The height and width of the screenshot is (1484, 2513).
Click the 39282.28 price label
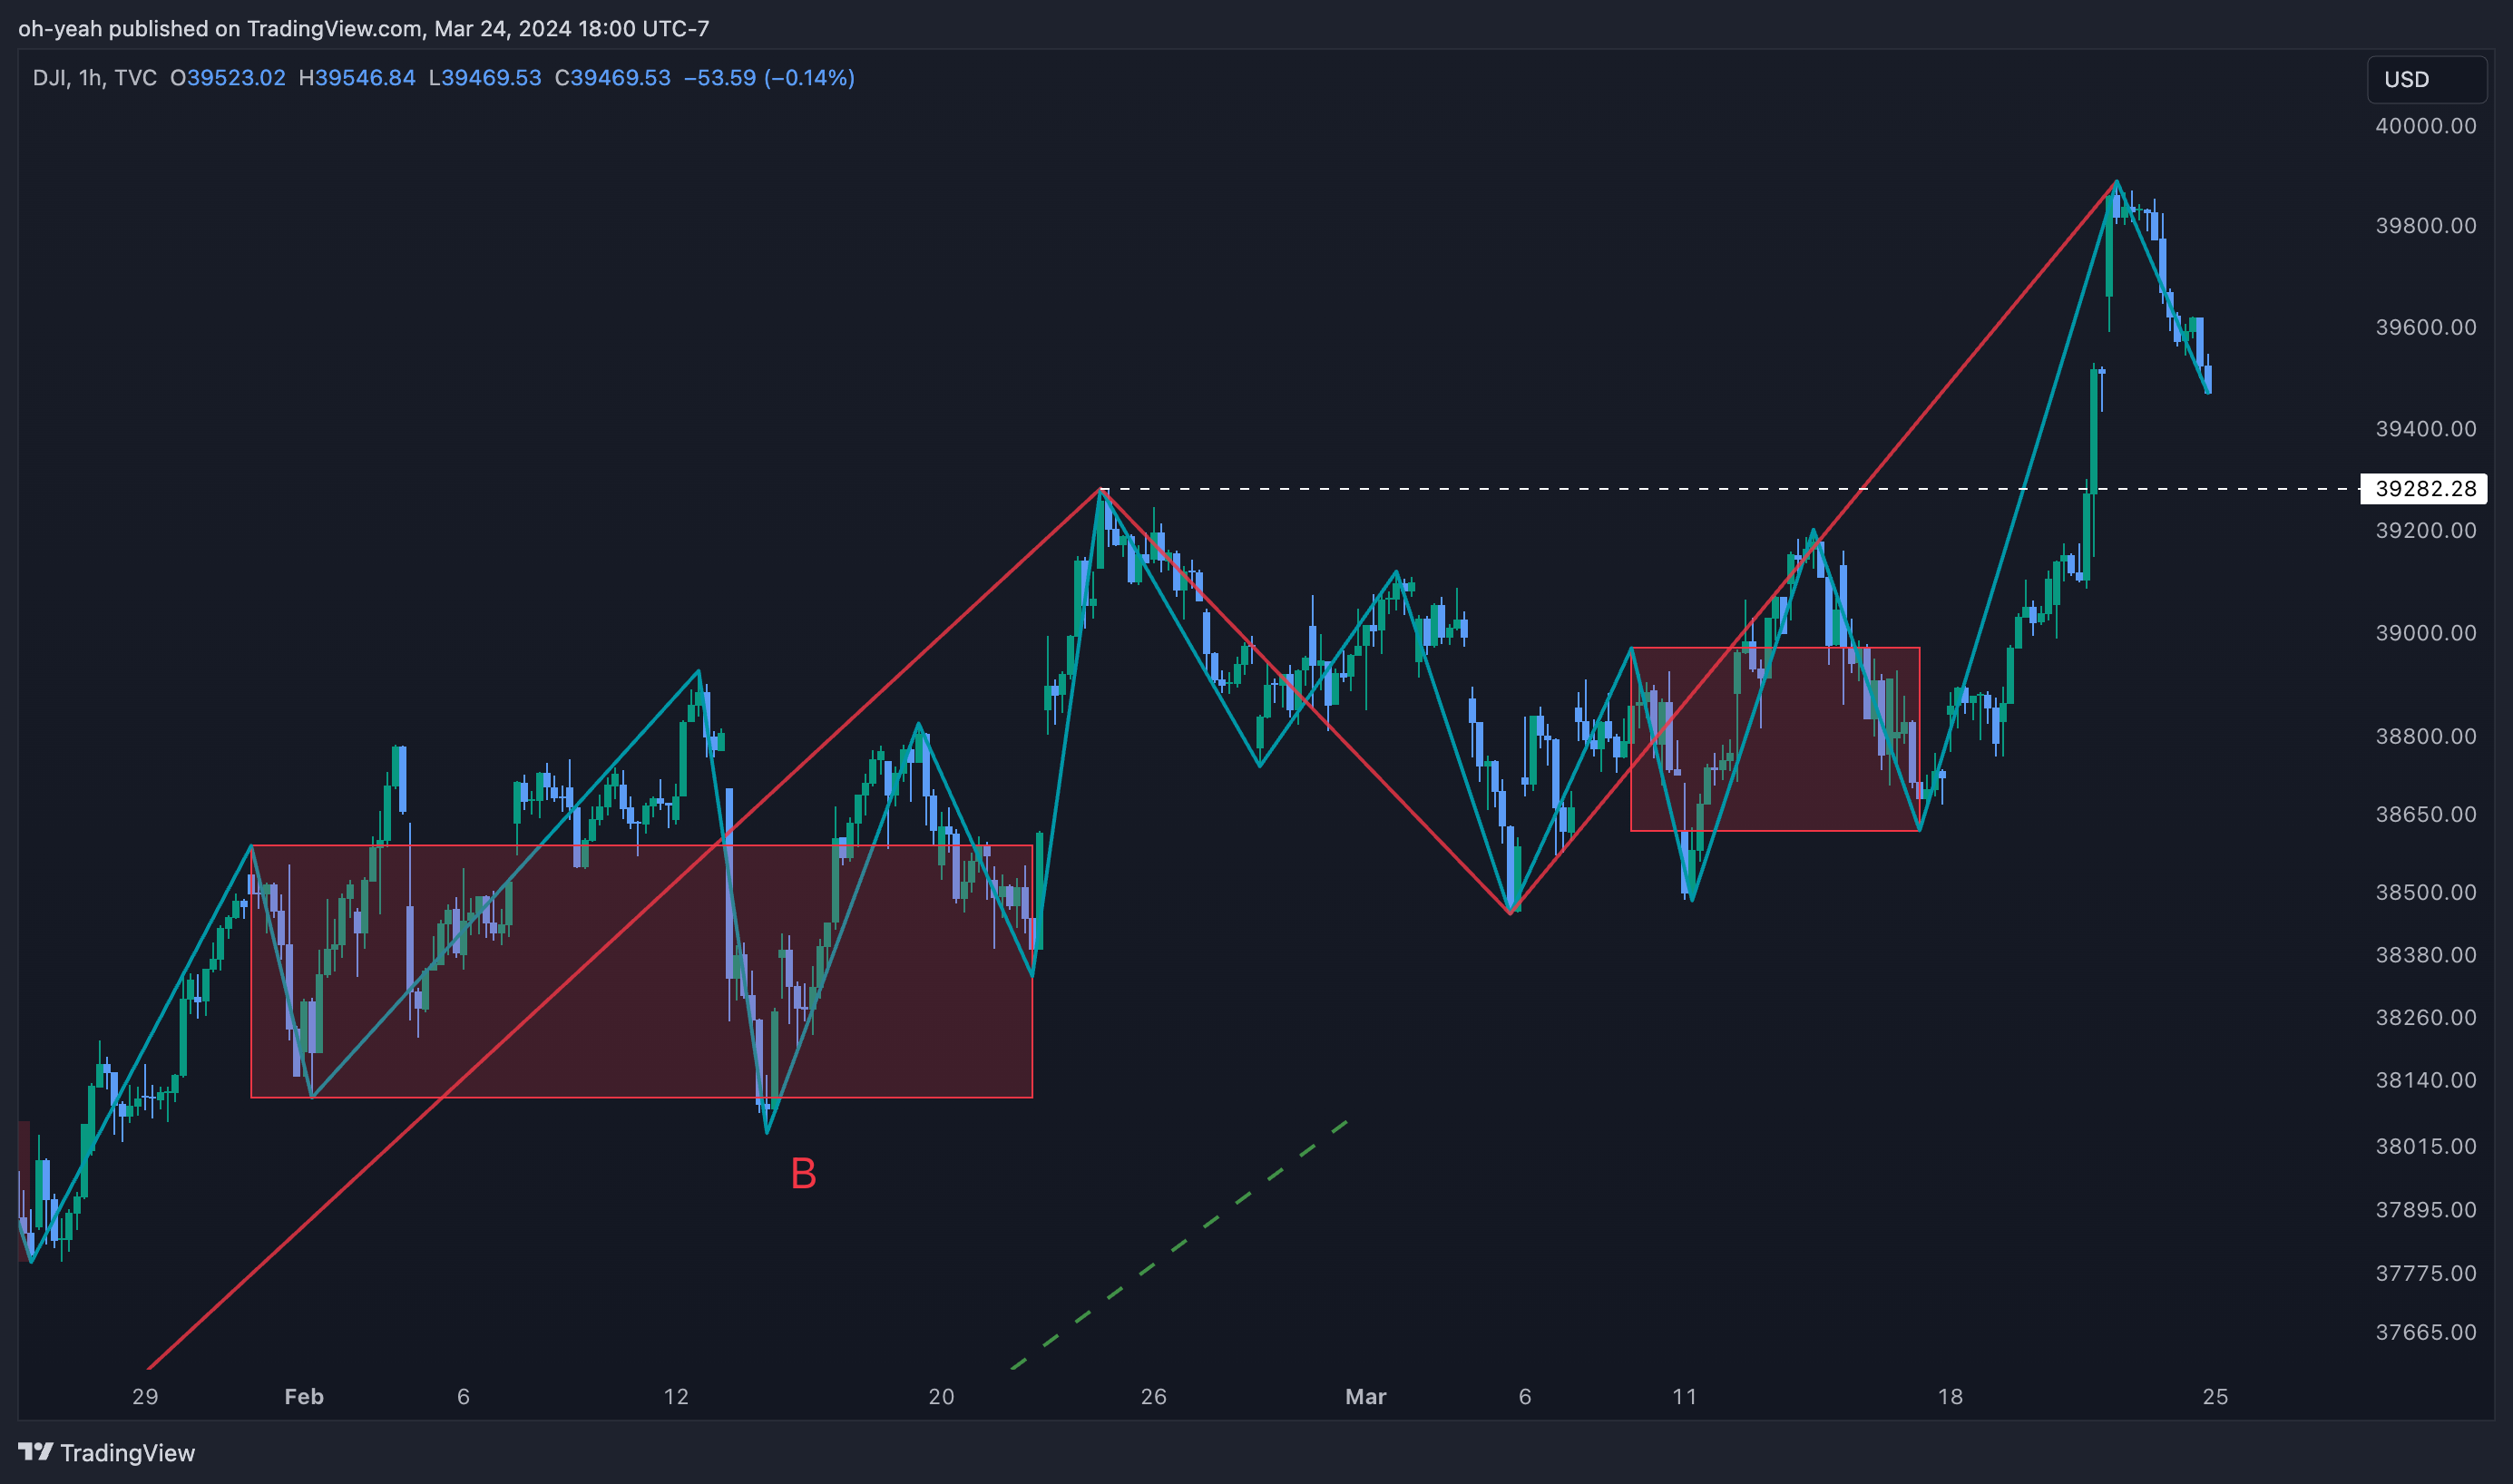(x=2424, y=489)
